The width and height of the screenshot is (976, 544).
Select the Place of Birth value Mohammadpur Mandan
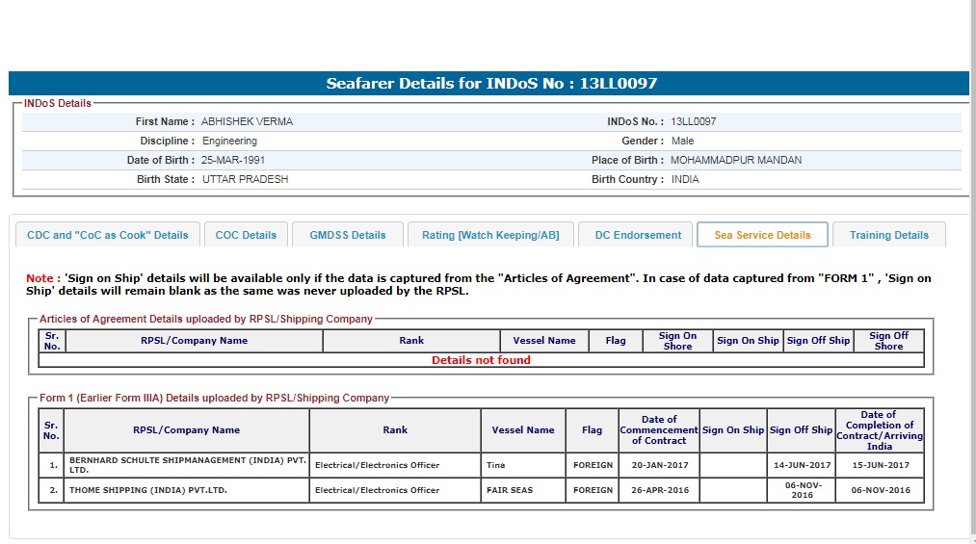point(735,161)
